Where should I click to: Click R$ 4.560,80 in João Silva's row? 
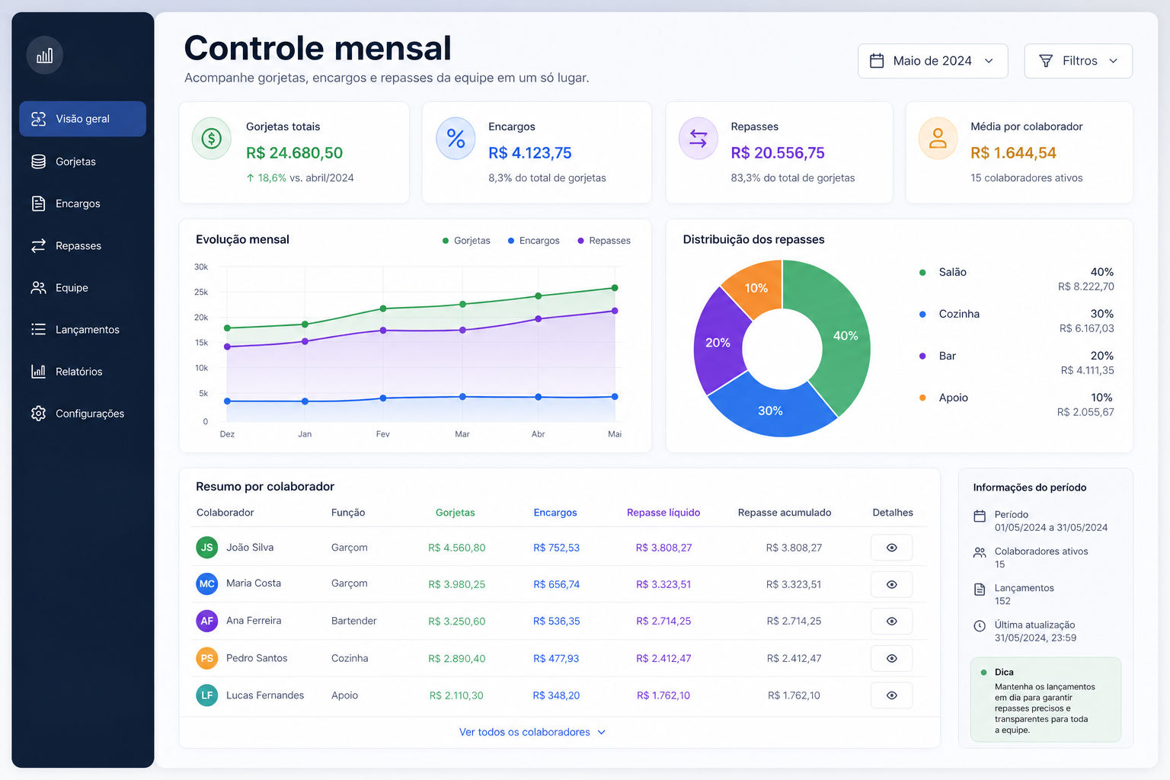(456, 548)
